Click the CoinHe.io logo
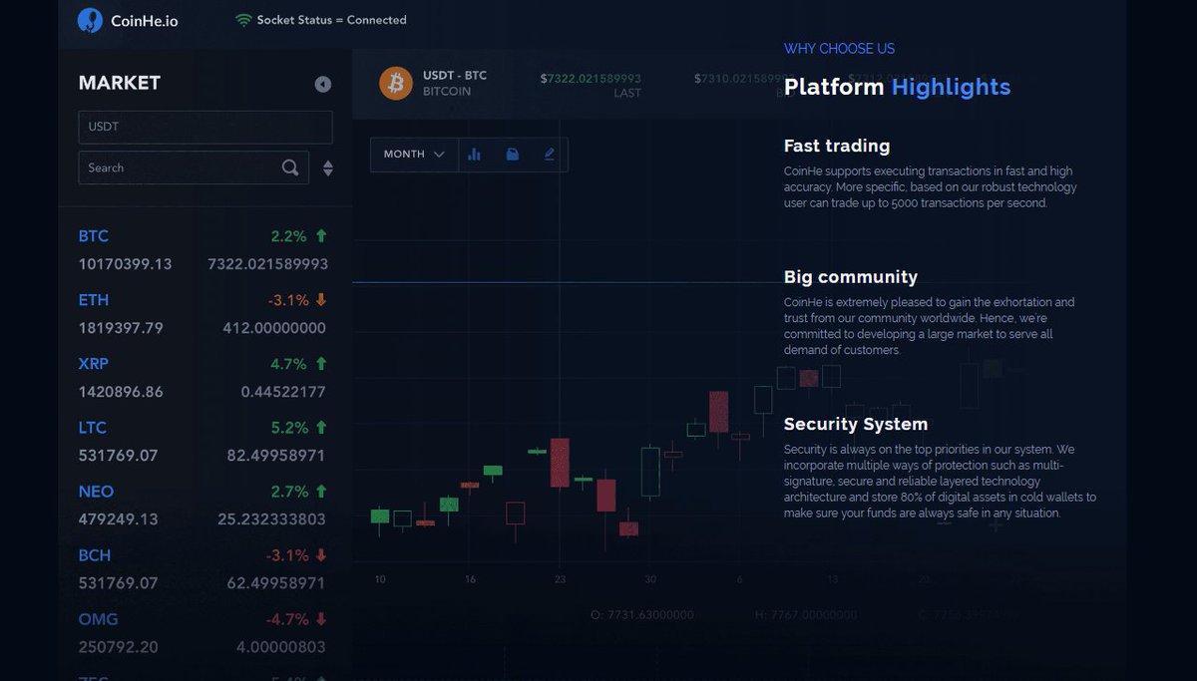The image size is (1197, 681). (129, 19)
